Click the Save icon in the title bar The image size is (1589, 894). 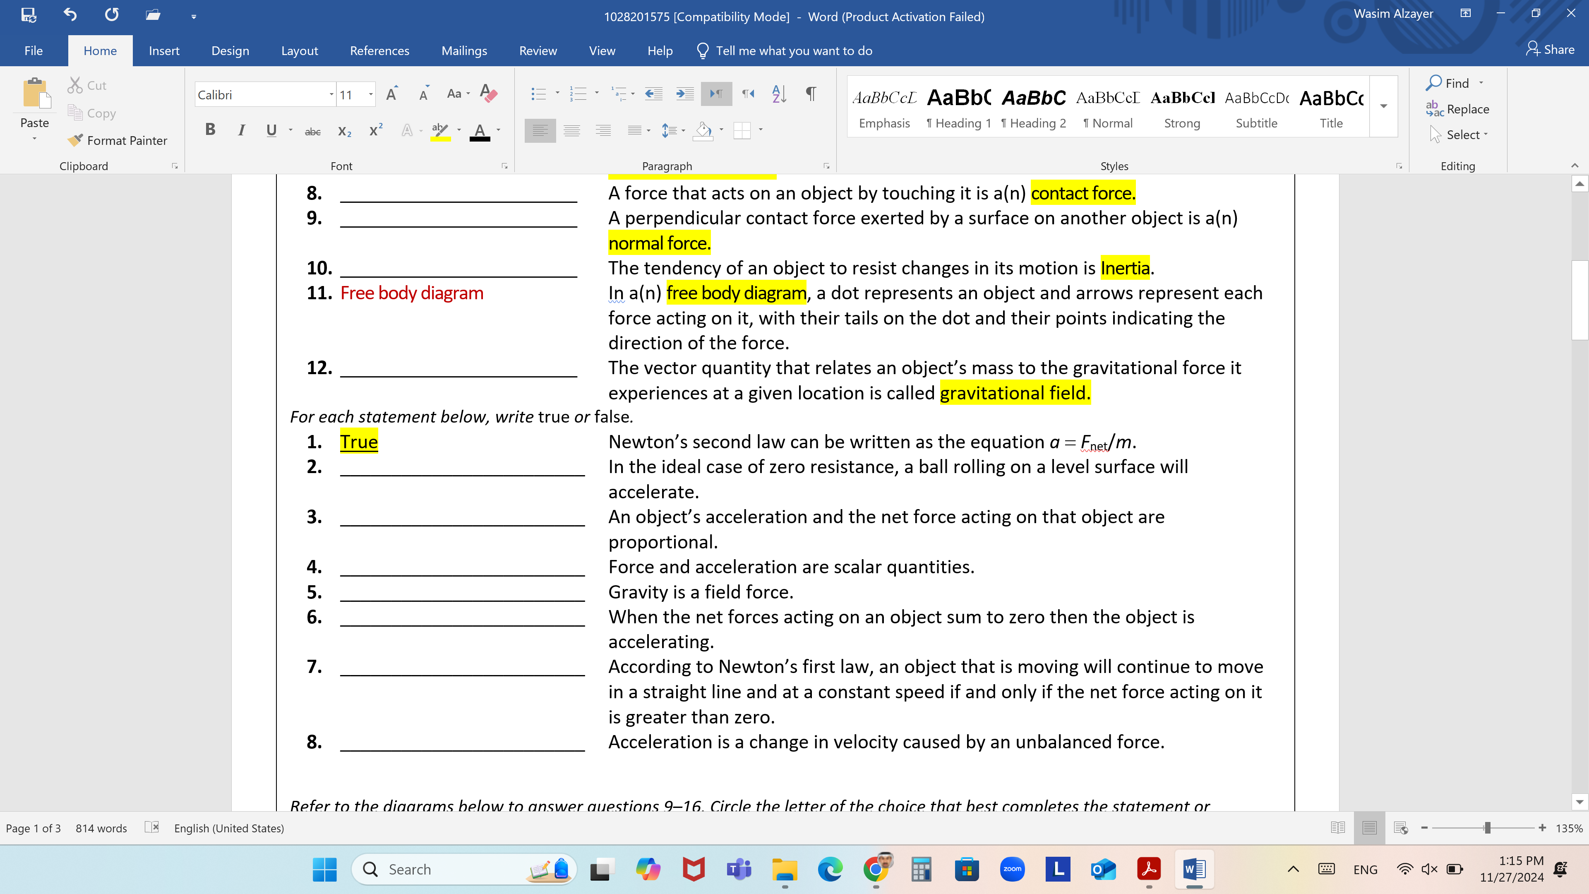(29, 15)
